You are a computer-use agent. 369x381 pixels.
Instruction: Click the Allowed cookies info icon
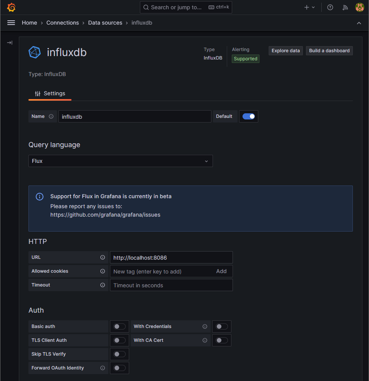click(x=103, y=271)
